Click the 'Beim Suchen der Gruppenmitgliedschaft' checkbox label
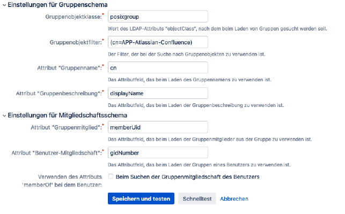The image size is (345, 214). pyautogui.click(x=187, y=177)
